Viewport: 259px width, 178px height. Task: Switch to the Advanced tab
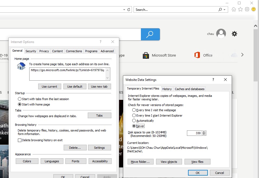click(107, 51)
